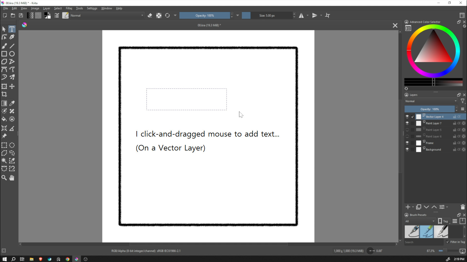Adjust the brush Opacity slider
The width and height of the screenshot is (467, 262).
[205, 16]
